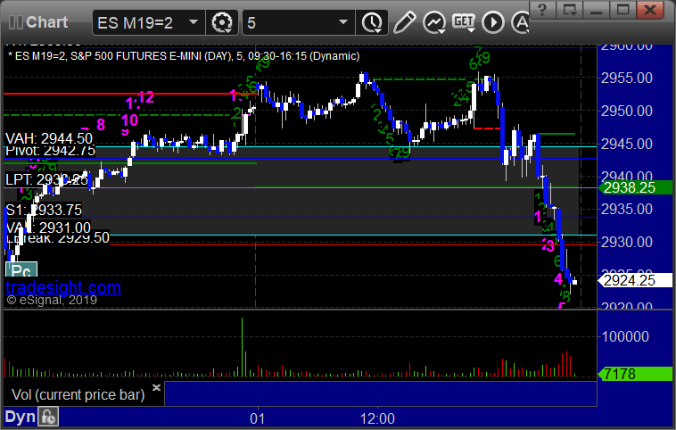Click the Pc marker box on chart
Screen dimensions: 676x430
coord(21,270)
